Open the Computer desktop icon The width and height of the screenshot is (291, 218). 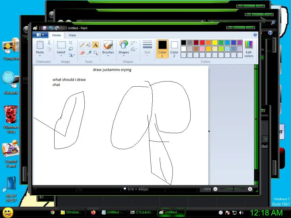(11, 49)
